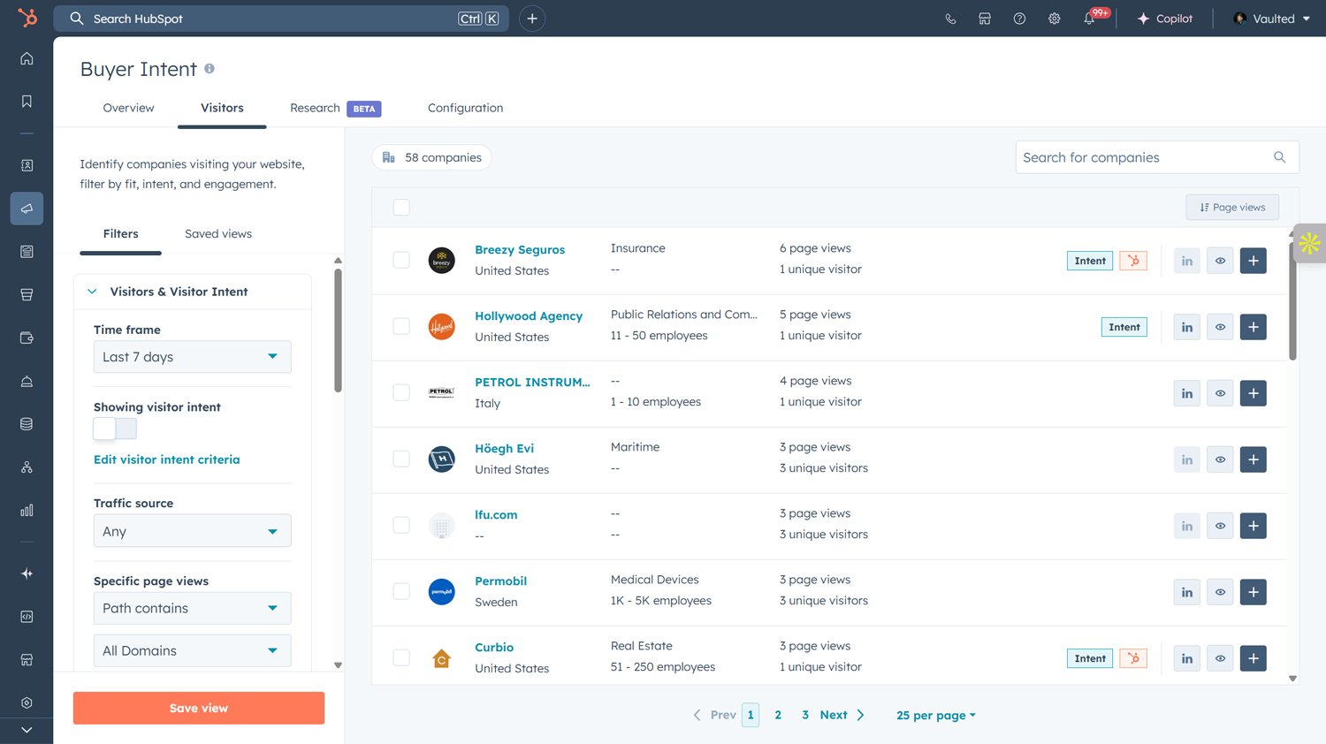The image size is (1326, 744).
Task: Collapse the Visitors & Visitor Intent section
Action: click(92, 292)
